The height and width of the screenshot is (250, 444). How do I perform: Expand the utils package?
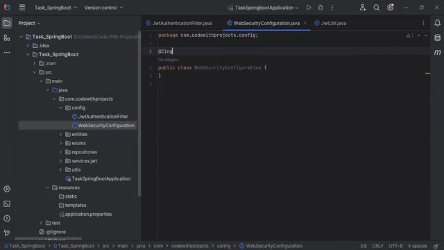(x=60, y=169)
